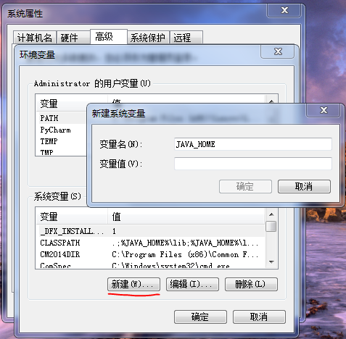Click the empty 变量值 input field
Image resolution: width=346 pixels, height=339 pixels.
pyautogui.click(x=253, y=164)
